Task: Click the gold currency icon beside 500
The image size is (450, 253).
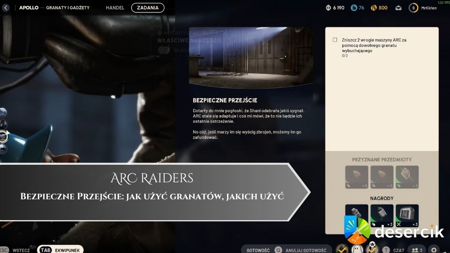Action: (373, 7)
